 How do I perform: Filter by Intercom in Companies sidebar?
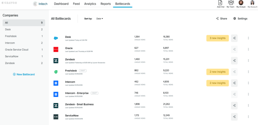24,43
